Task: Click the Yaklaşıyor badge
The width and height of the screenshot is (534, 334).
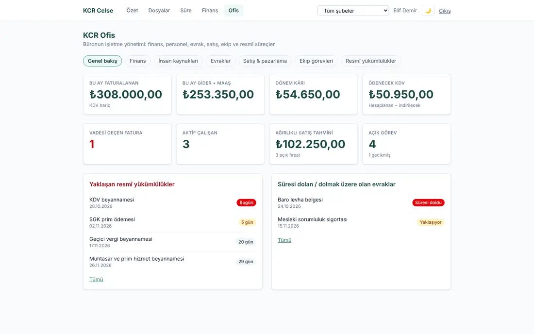Action: pyautogui.click(x=431, y=222)
